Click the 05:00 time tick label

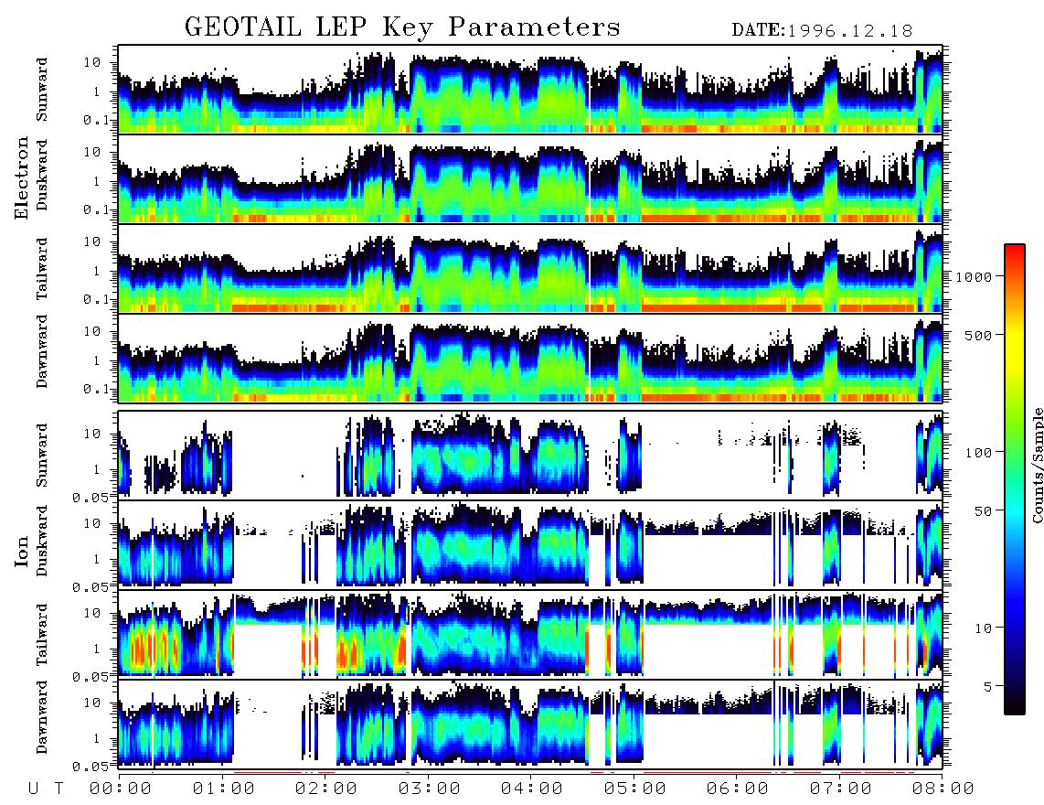coord(635,789)
